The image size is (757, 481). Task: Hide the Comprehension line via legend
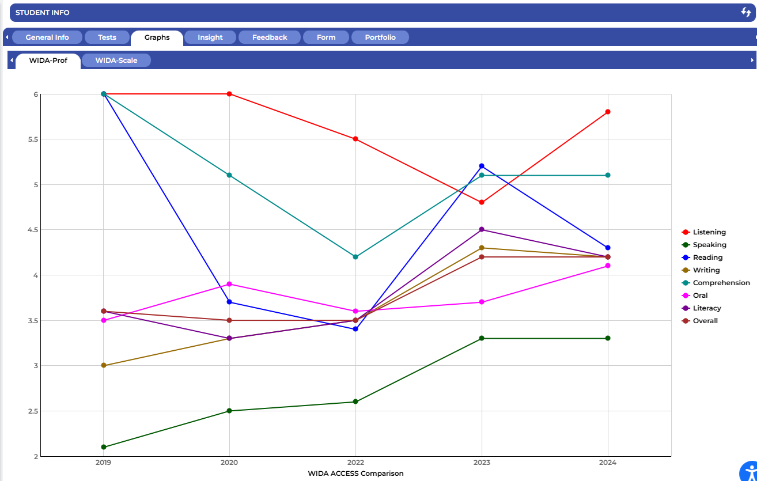(x=721, y=283)
